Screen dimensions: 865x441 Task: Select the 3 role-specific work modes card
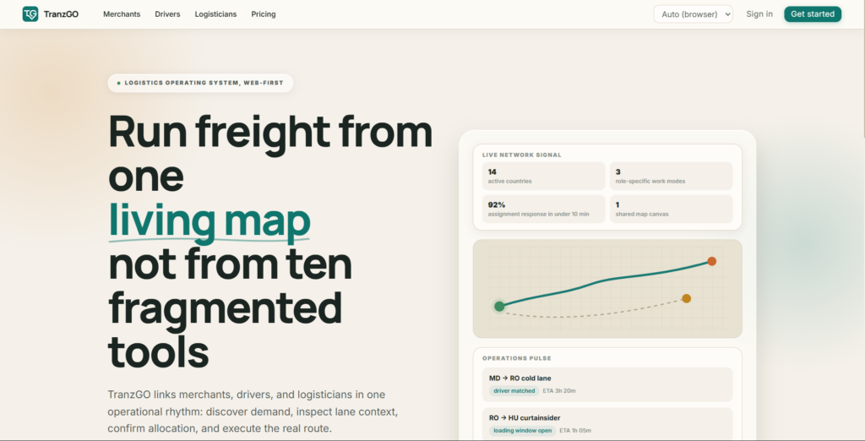point(672,176)
